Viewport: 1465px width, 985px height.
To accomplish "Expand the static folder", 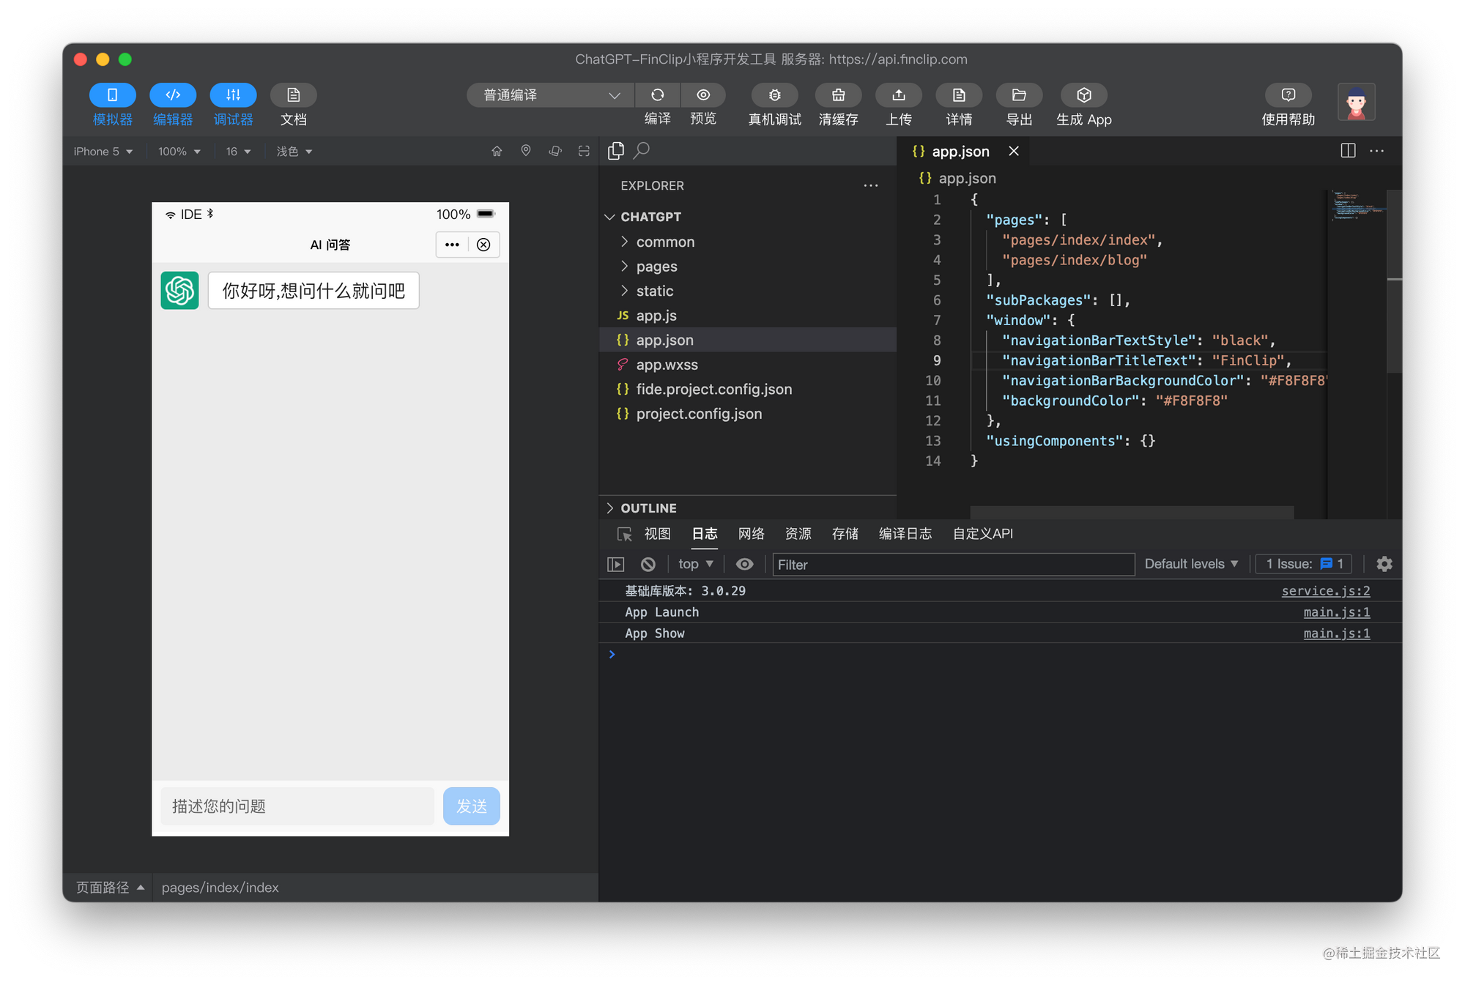I will (748, 291).
